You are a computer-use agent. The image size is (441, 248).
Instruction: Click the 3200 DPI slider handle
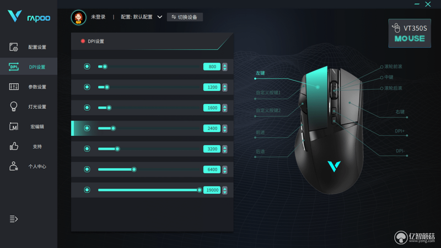(x=117, y=149)
